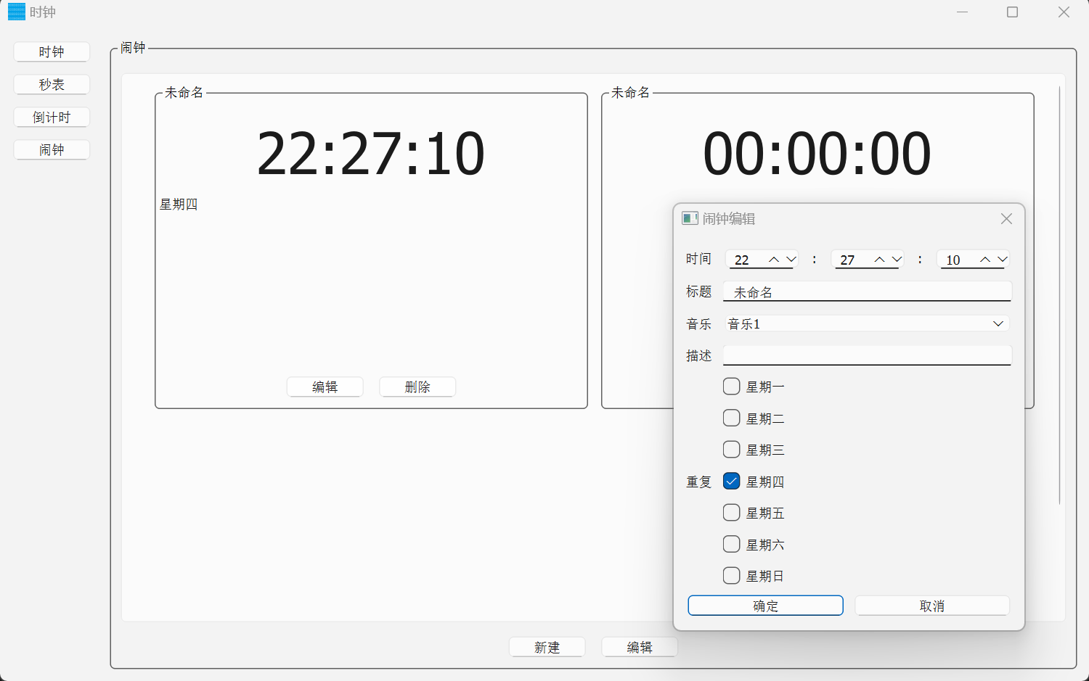
Task: Increase the minutes value with up arrow
Action: [x=879, y=260]
